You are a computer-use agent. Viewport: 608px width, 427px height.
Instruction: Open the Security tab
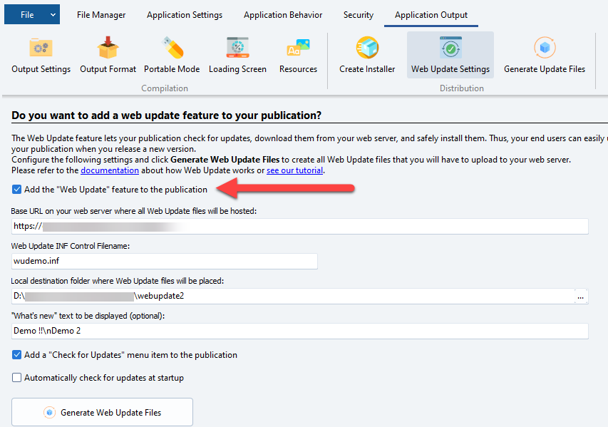(358, 15)
